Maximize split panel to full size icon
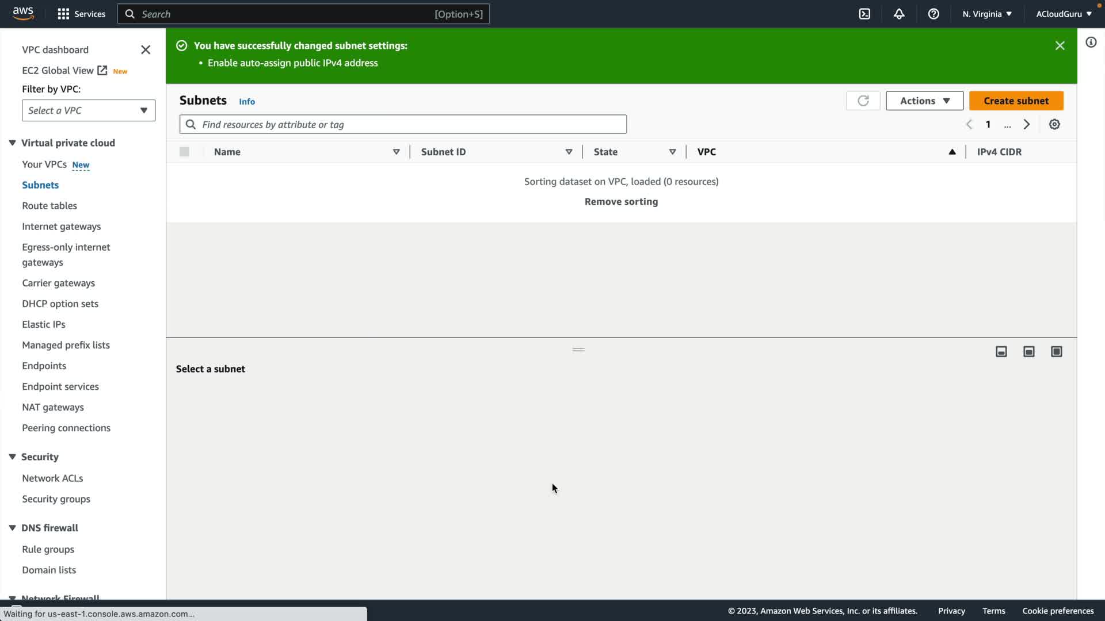 (x=1057, y=351)
